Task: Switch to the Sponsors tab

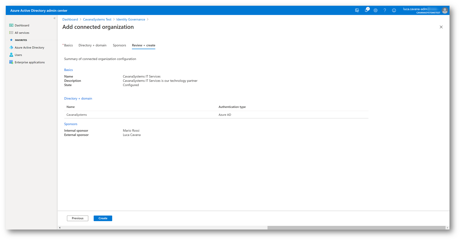Action: point(120,45)
